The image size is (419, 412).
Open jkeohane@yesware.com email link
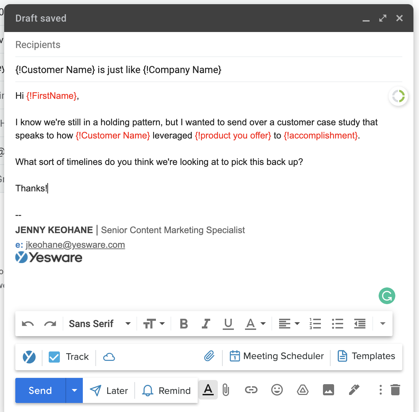coord(75,245)
